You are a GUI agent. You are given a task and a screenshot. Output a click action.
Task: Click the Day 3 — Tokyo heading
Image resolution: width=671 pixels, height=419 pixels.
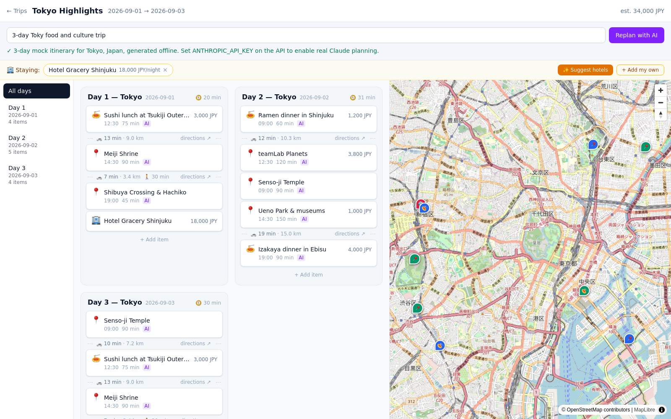(x=114, y=302)
